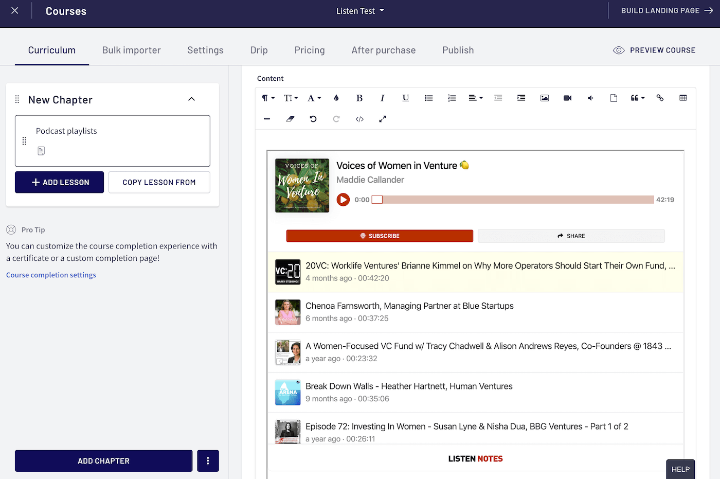The image size is (720, 479).
Task: Insert an image
Action: click(545, 98)
